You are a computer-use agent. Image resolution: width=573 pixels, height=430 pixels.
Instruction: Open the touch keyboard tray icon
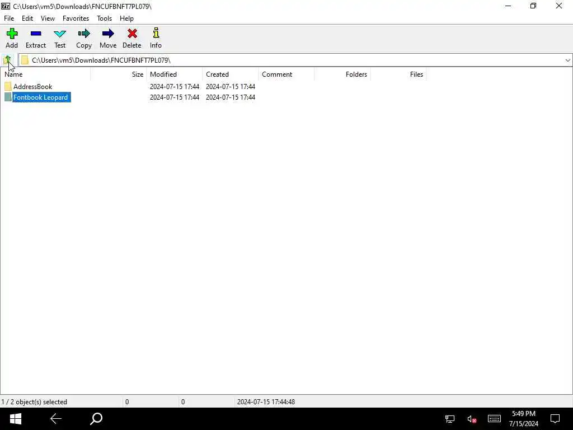(x=494, y=419)
